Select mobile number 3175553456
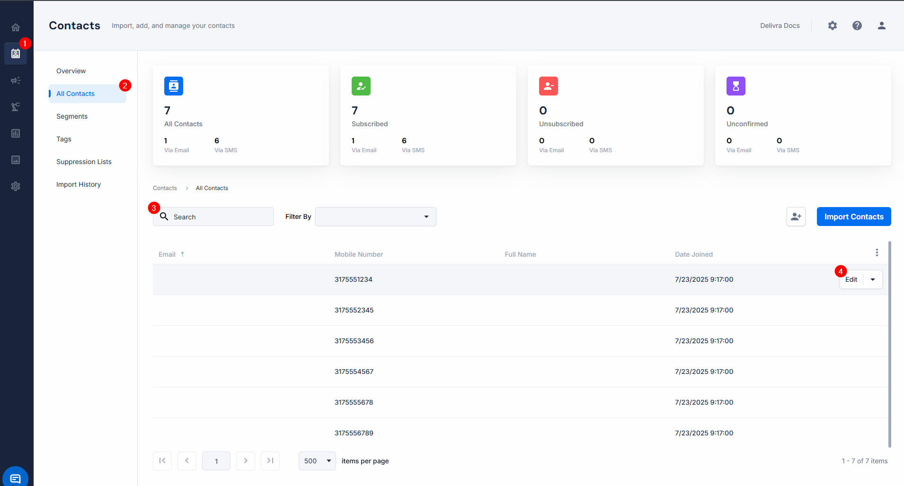 (354, 341)
